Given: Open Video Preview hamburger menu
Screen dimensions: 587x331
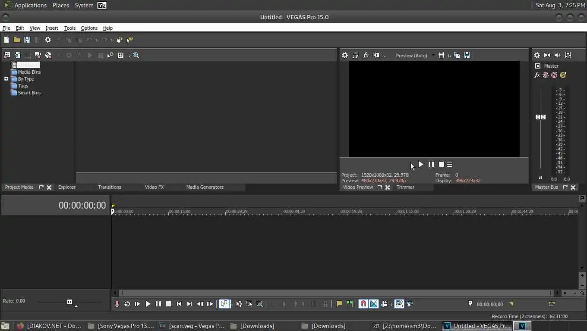Looking at the screenshot, I should coord(450,164).
